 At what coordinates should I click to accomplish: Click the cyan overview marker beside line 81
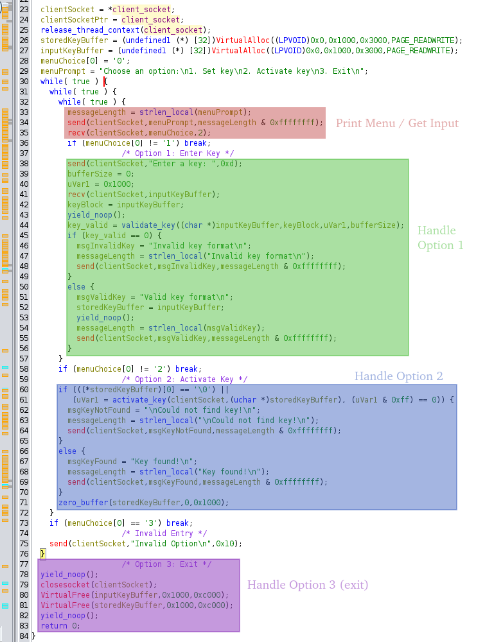point(5,605)
